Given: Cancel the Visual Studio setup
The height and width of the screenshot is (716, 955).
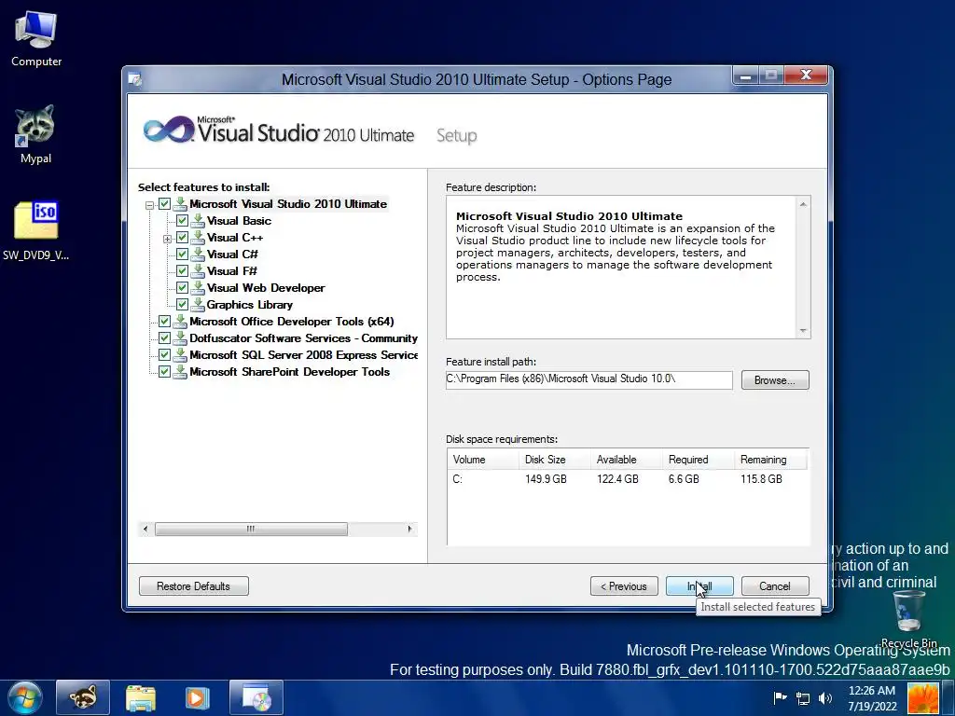Looking at the screenshot, I should click(x=775, y=585).
